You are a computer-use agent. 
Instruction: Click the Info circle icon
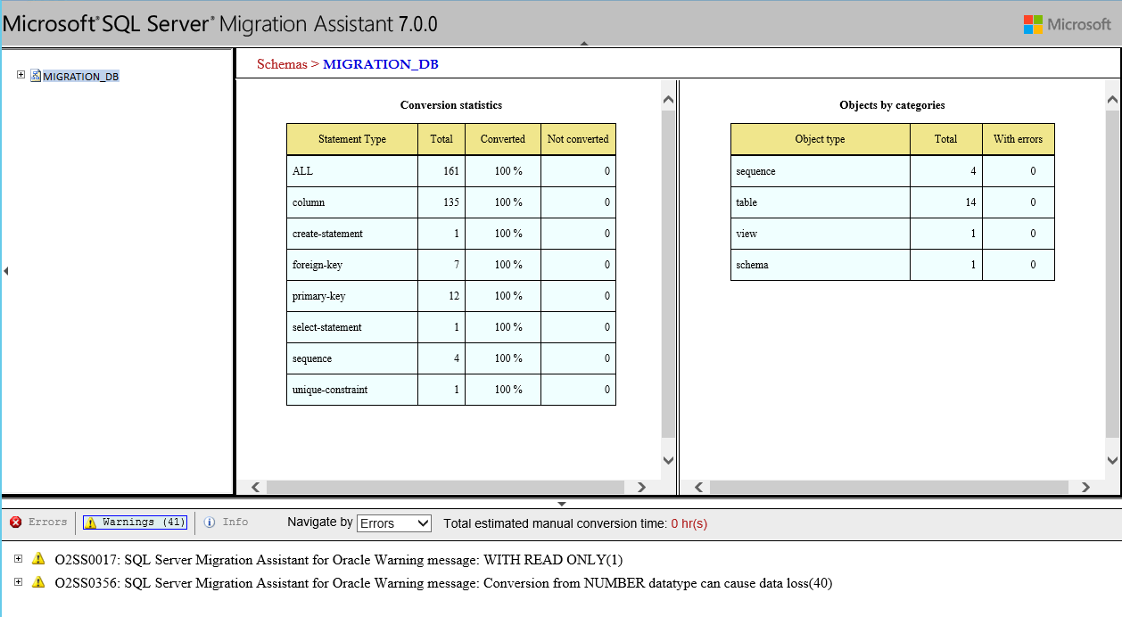click(210, 522)
